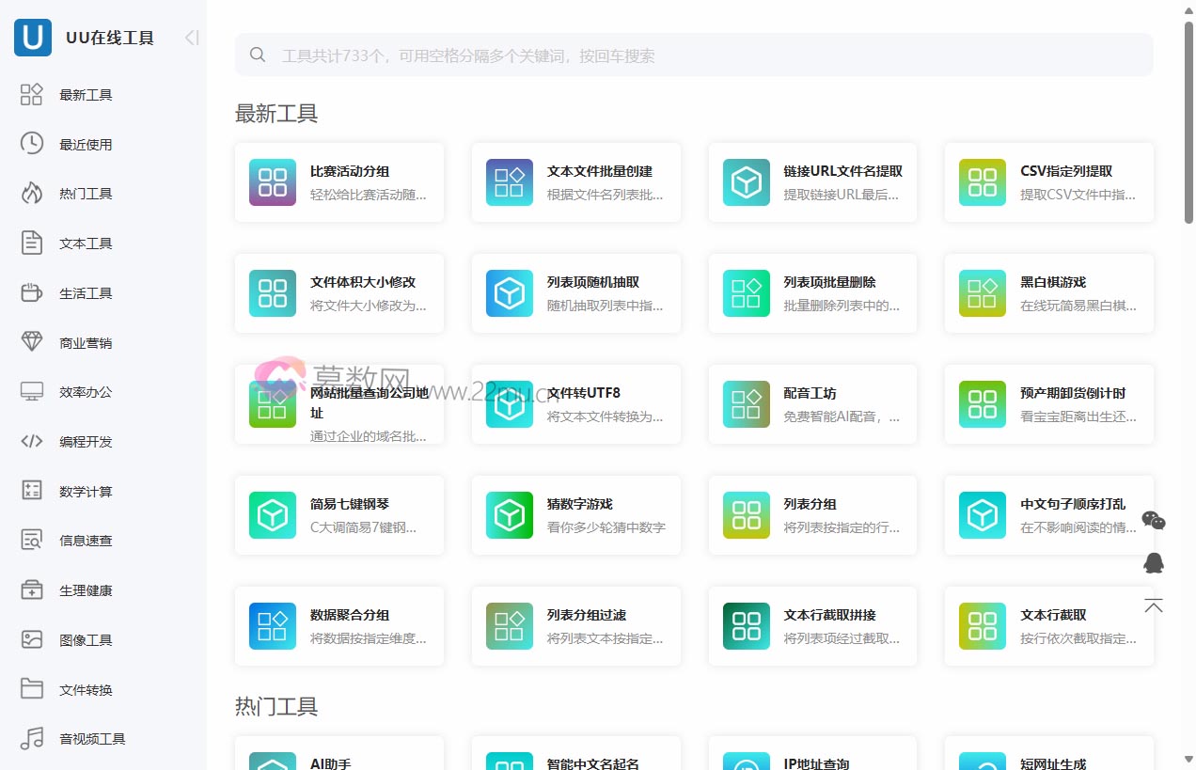Viewport: 1196px width, 770px height.
Task: Click the QQ contact icon on the right edge
Action: coord(1154,563)
